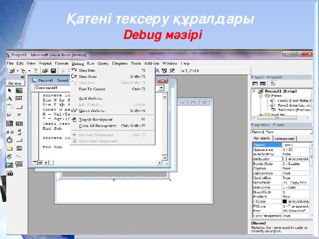
Task: Open Add Project dropdown arrow
Action: (17, 71)
